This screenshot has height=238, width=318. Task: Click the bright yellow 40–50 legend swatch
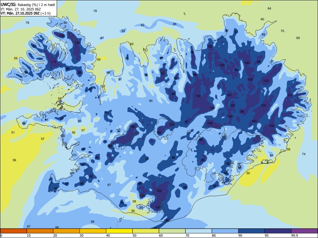119,231
